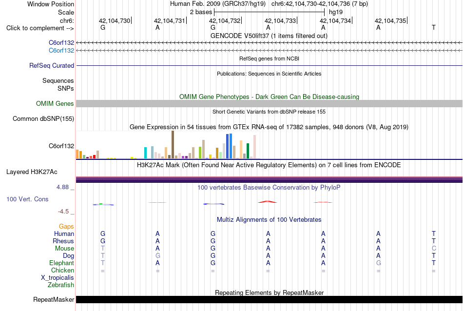
Task: Click the dark blue C6orf132 gene label
Action: click(61, 43)
